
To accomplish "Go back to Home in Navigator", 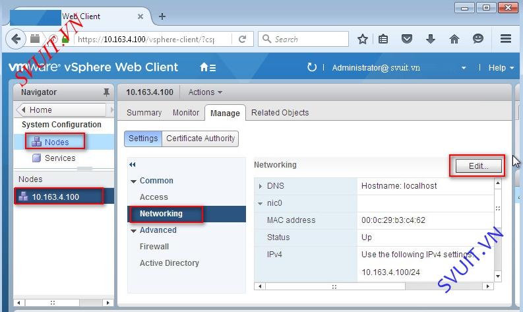I will pos(62,109).
